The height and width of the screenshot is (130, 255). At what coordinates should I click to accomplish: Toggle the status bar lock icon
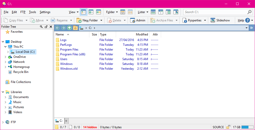click(229, 127)
